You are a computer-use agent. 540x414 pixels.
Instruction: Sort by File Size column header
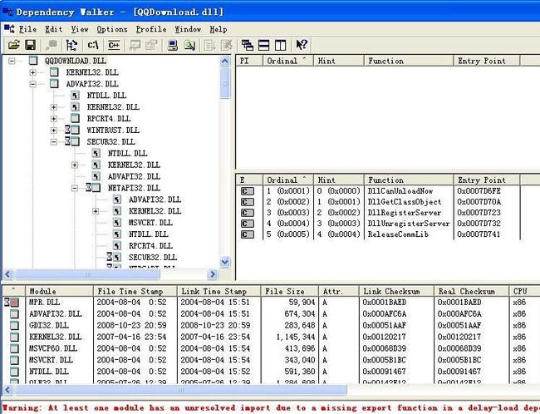click(x=290, y=291)
